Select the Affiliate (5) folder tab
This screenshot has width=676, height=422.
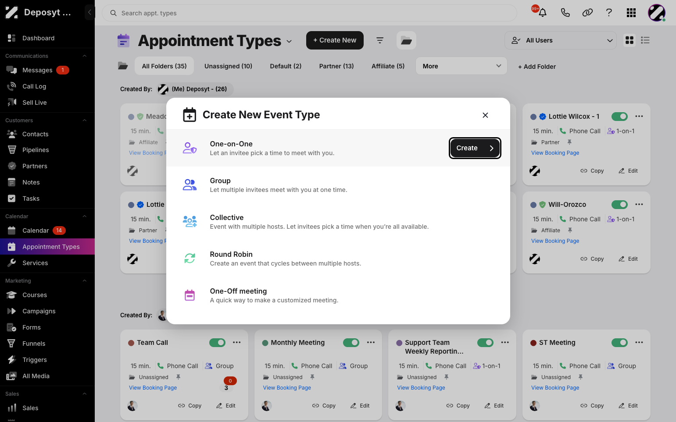tap(388, 66)
